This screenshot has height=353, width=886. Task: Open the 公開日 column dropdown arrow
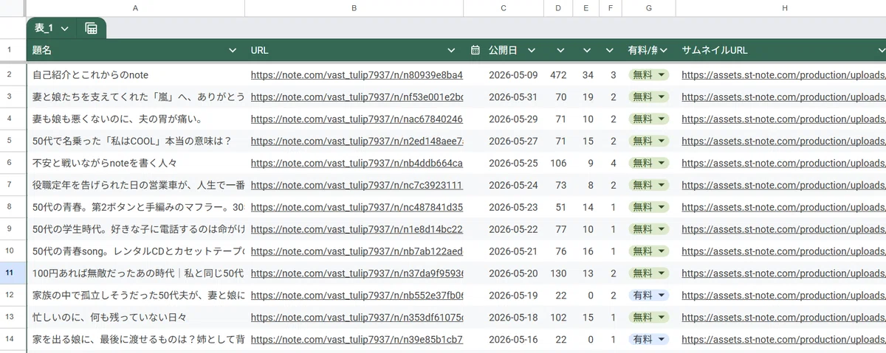pos(532,50)
